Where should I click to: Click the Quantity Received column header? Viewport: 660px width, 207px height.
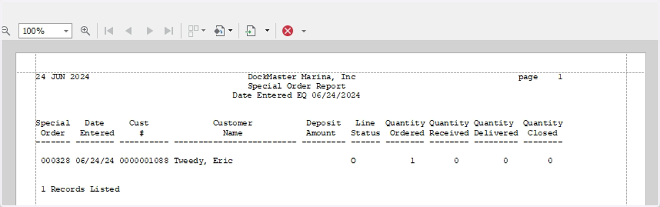pyautogui.click(x=449, y=128)
